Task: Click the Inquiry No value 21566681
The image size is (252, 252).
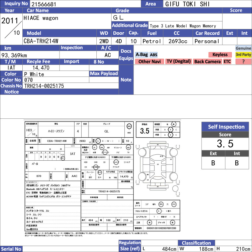Action: [44, 4]
